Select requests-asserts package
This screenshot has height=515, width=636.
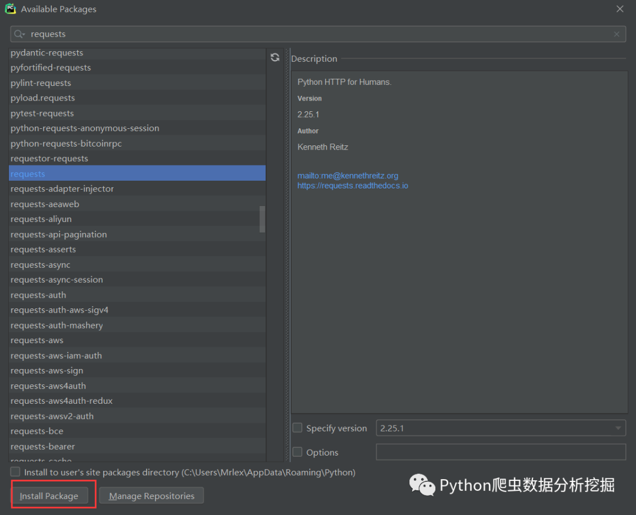tap(137, 250)
